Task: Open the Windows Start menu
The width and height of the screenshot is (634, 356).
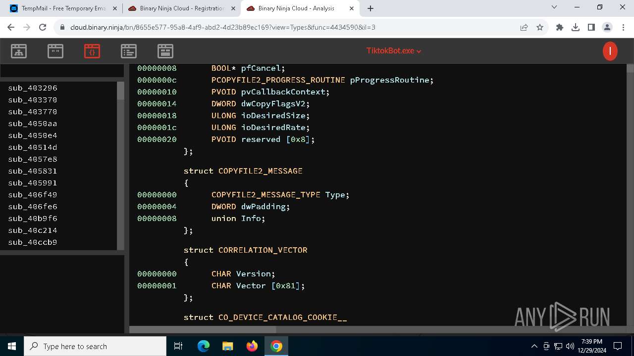Action: (12, 346)
